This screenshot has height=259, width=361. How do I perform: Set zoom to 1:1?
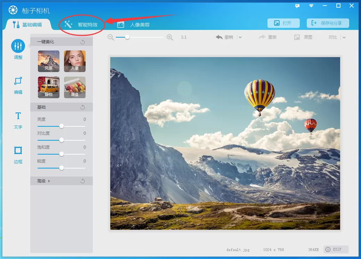tap(184, 37)
